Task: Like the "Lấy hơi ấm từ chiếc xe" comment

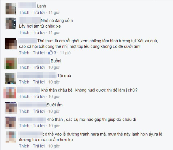Action: (24, 33)
